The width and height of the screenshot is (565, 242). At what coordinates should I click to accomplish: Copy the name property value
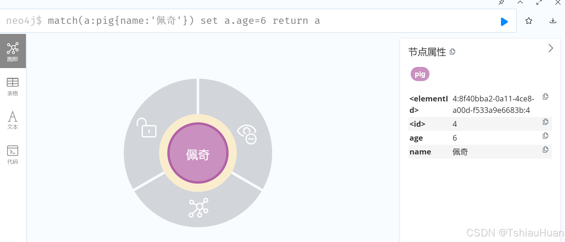pos(546,150)
